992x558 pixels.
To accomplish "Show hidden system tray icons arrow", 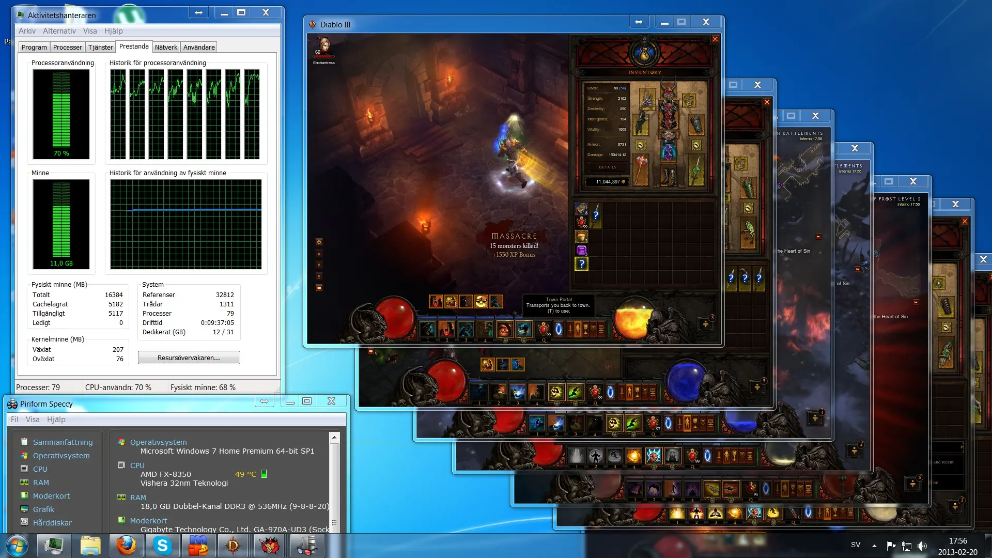I will click(x=874, y=546).
